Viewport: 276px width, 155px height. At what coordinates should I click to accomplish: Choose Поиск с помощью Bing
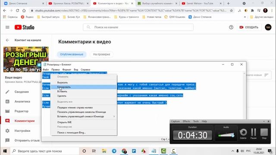pos(84,133)
